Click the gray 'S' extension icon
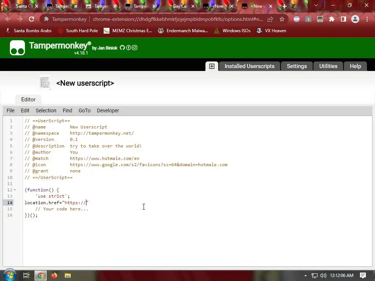Image resolution: width=375 pixels, height=281 pixels. 308,19
